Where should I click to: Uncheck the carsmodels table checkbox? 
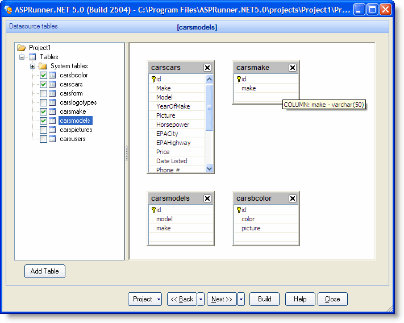coord(43,121)
